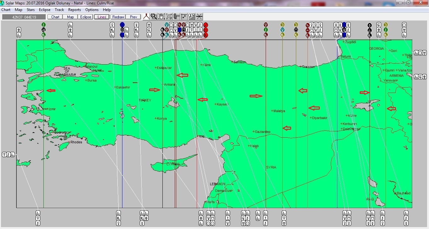Click the green Mc marker atop green line

pyautogui.click(x=44, y=35)
